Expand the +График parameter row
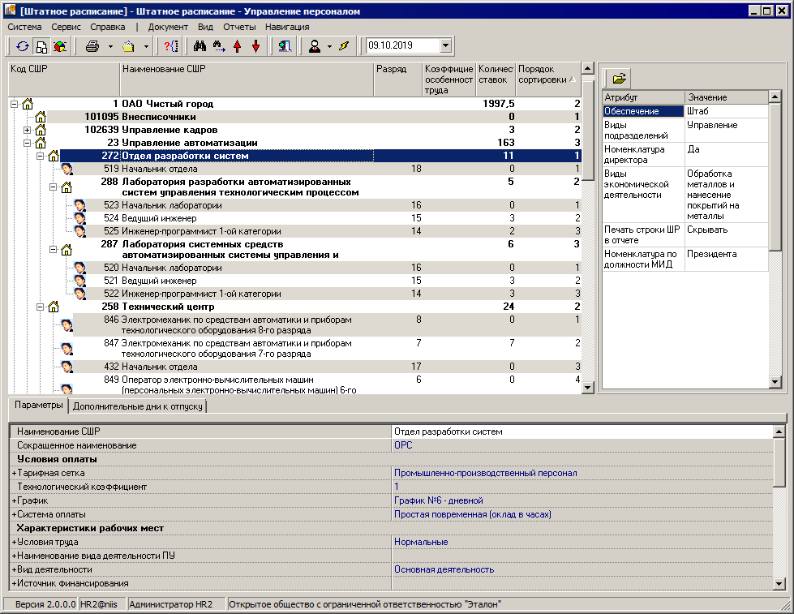794x614 pixels. (x=14, y=500)
